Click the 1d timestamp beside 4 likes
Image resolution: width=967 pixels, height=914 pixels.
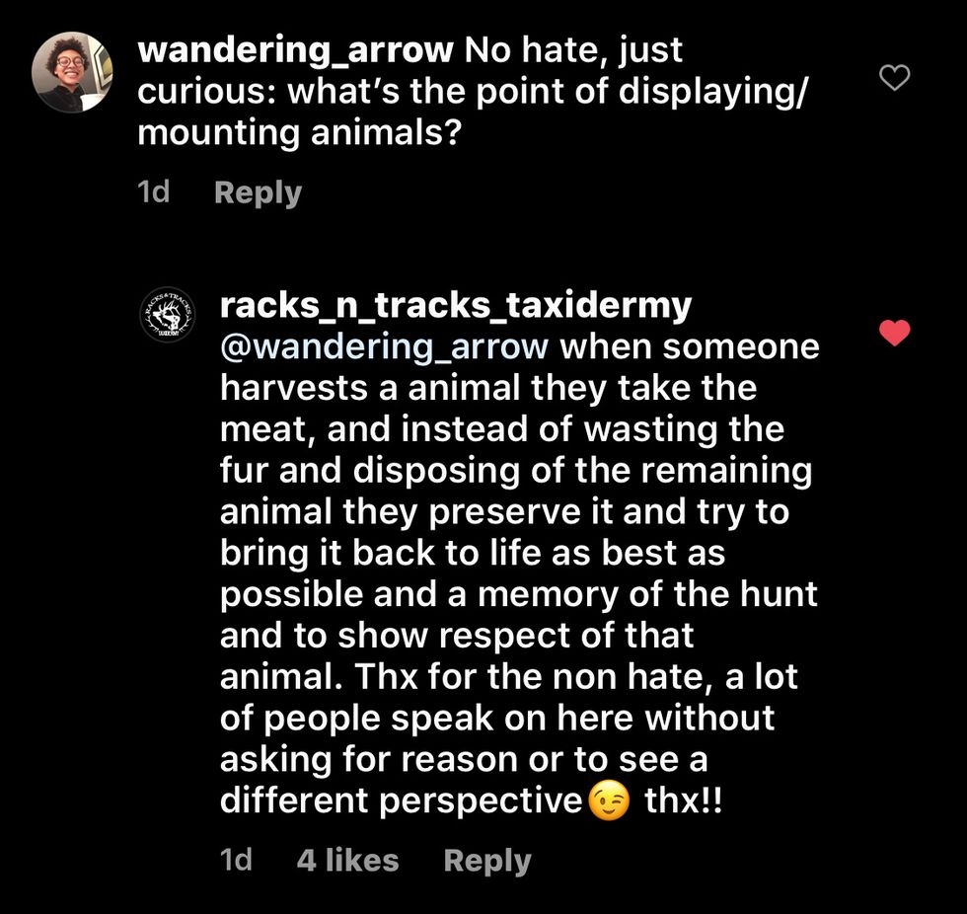(236, 861)
